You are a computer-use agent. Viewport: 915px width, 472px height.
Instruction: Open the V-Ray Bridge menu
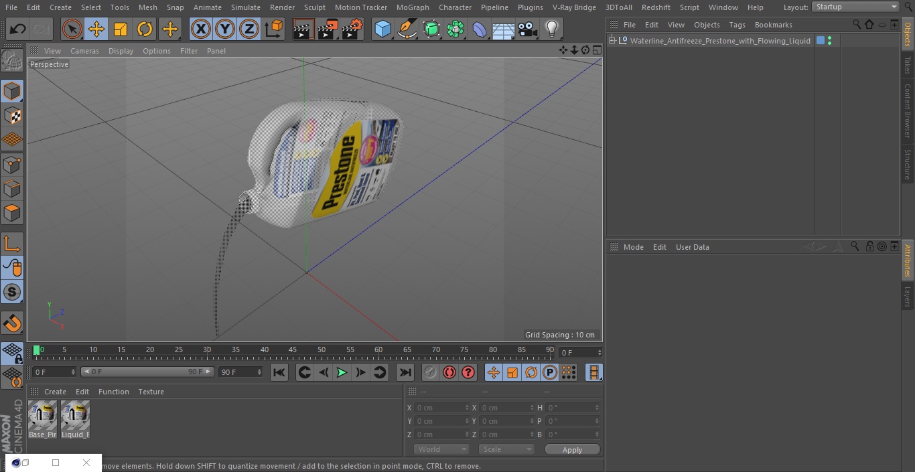[574, 7]
